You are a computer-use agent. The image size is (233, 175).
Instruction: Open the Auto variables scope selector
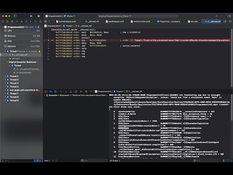(47, 160)
